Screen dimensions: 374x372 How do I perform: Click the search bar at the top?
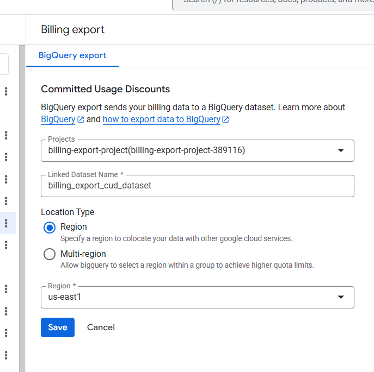pos(273,4)
